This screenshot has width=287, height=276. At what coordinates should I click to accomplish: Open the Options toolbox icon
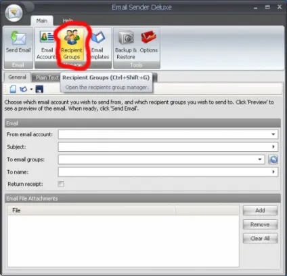coord(149,42)
